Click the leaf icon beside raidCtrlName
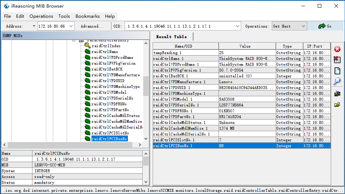This screenshot has width=345, height=194. pos(87,52)
